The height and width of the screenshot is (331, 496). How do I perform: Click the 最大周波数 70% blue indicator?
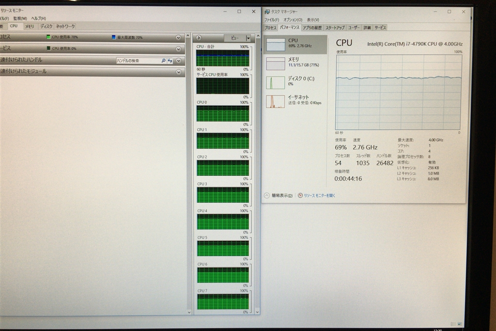(114, 37)
